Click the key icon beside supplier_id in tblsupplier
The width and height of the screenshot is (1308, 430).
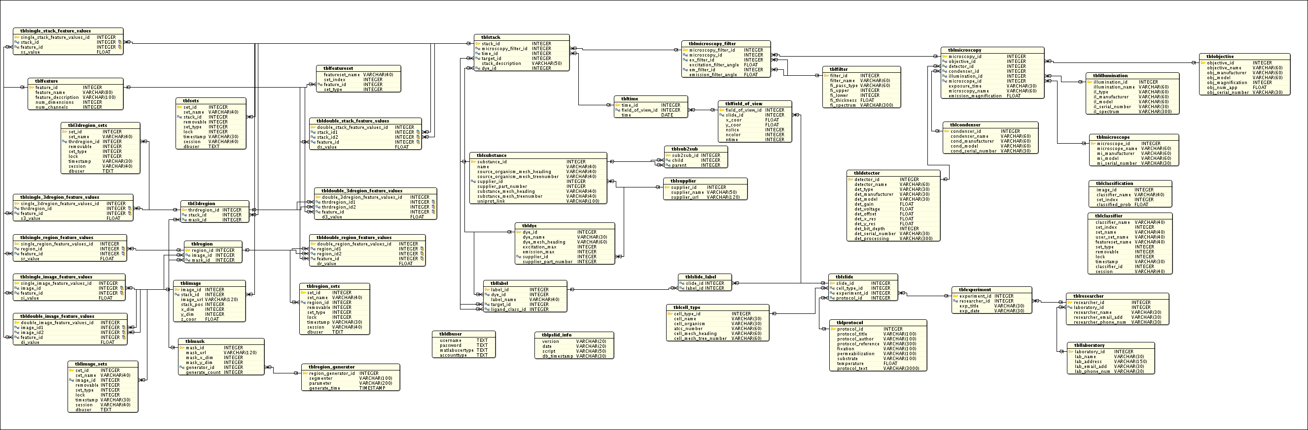(667, 187)
